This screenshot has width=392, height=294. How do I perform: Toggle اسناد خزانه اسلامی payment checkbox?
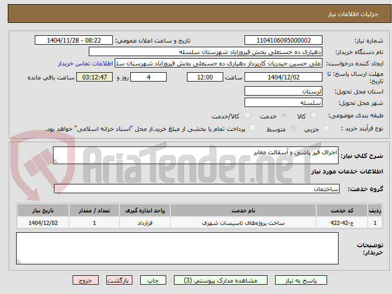tap(253, 128)
